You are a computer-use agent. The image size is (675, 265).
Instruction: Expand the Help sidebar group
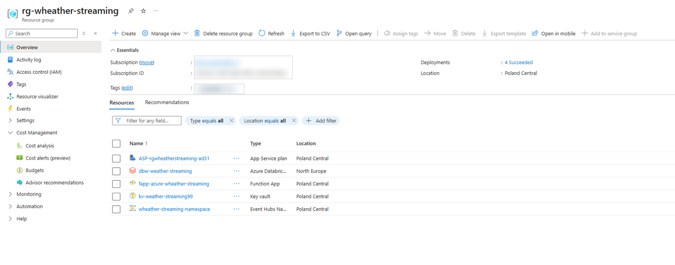[11, 219]
